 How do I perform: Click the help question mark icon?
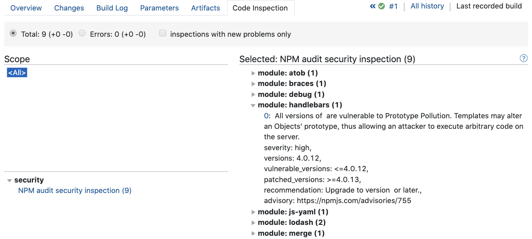[524, 59]
